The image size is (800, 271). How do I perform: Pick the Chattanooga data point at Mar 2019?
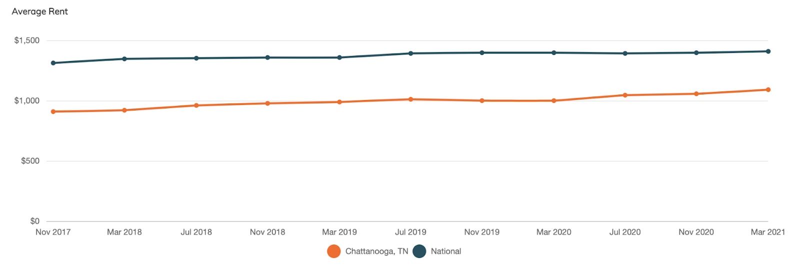coord(339,102)
